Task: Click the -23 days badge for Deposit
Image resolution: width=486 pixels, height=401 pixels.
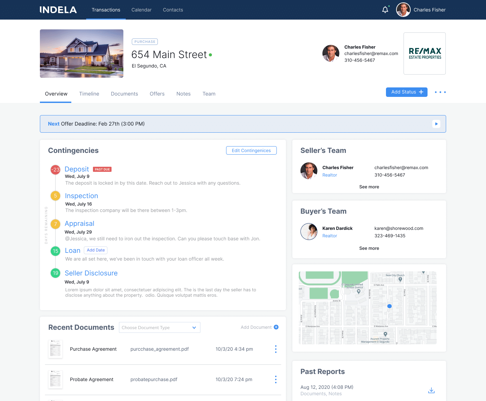Action: (x=55, y=169)
